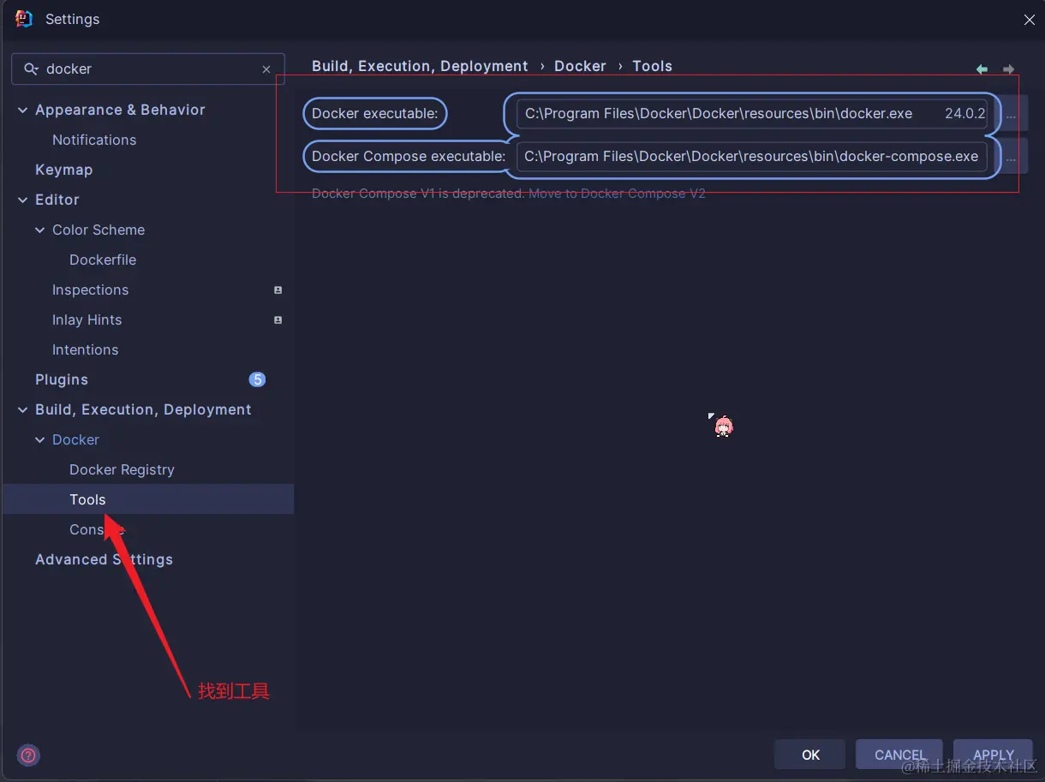Open the Notifications settings page
The width and height of the screenshot is (1045, 782).
click(x=94, y=140)
